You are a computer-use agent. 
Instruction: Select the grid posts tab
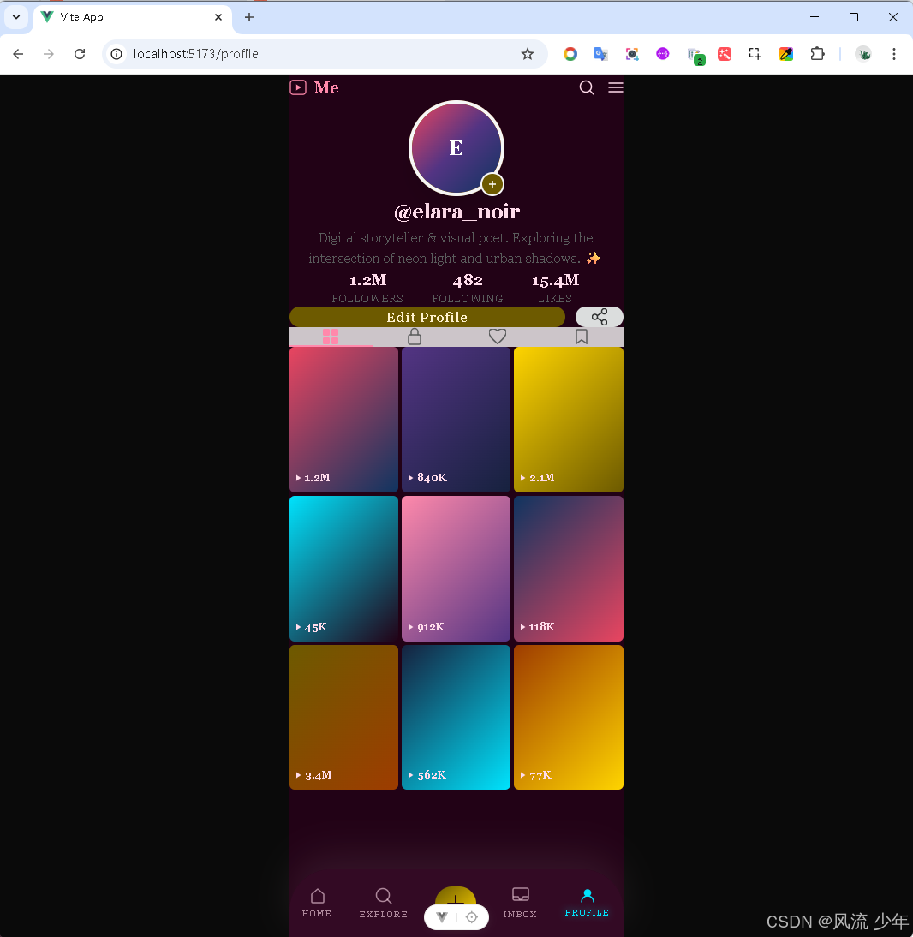pyautogui.click(x=331, y=337)
